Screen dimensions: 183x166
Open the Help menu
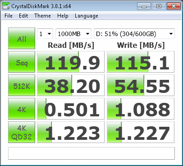coord(63,16)
